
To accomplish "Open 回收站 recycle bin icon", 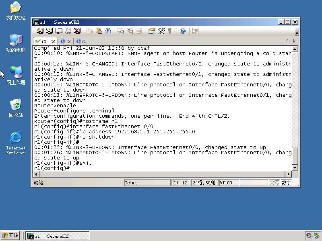I will (x=16, y=108).
